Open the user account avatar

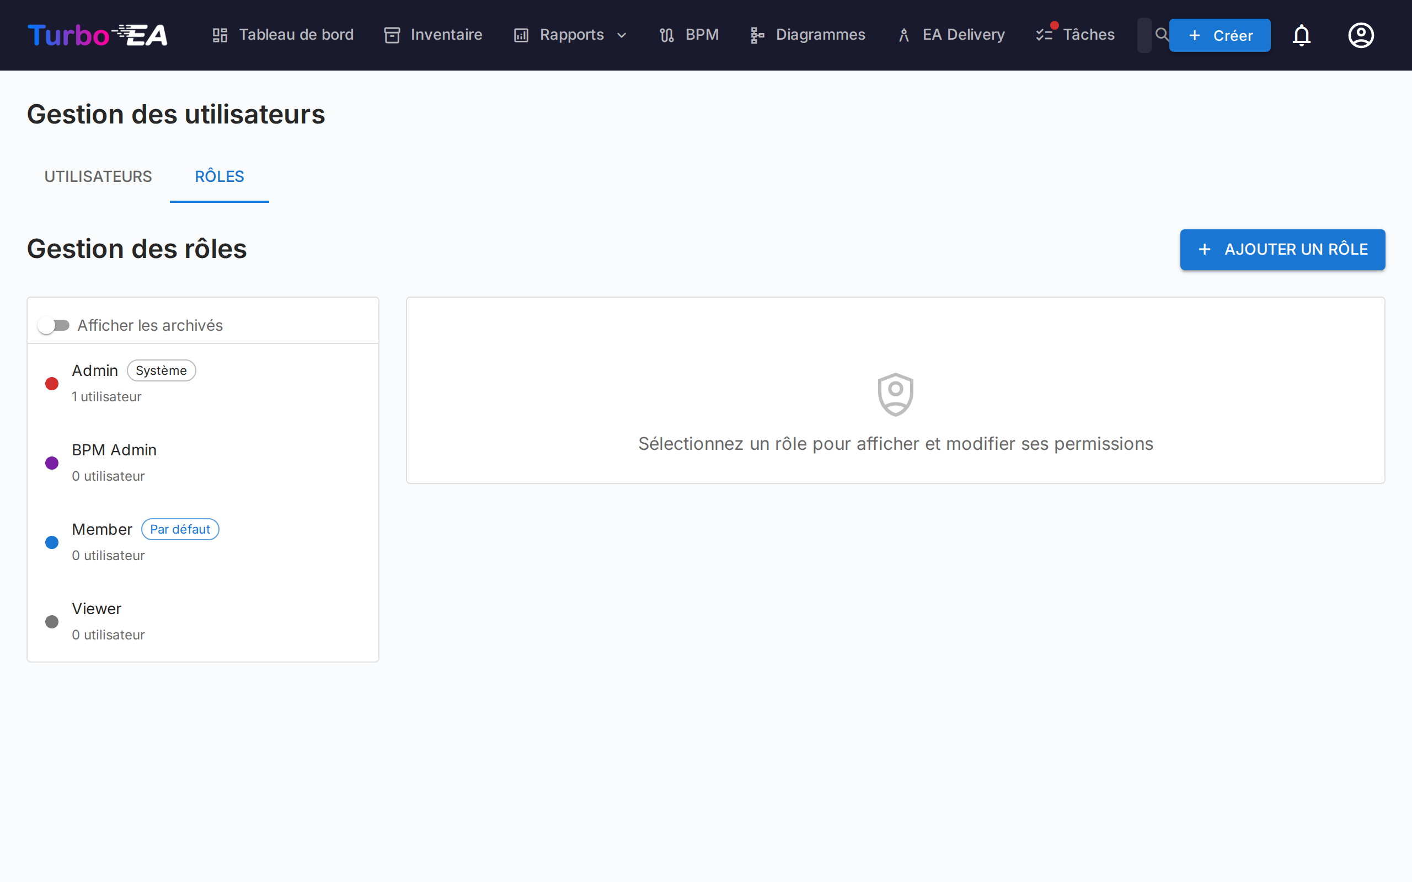(x=1361, y=35)
